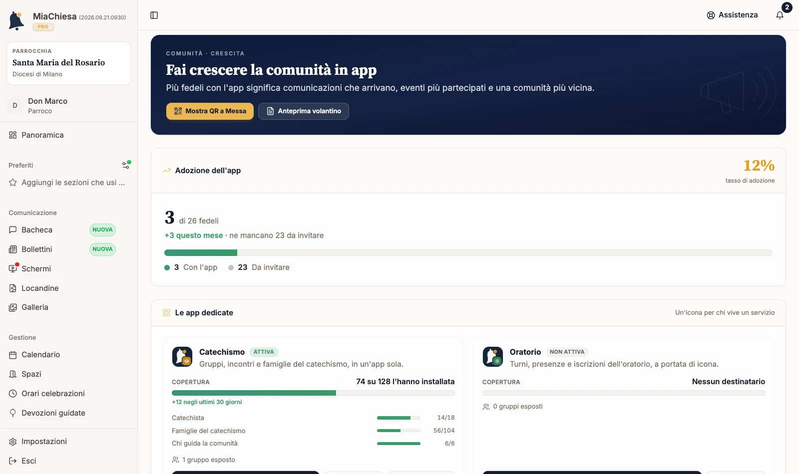The width and height of the screenshot is (799, 474).
Task: Navigate to Locandine
Action: (69, 288)
